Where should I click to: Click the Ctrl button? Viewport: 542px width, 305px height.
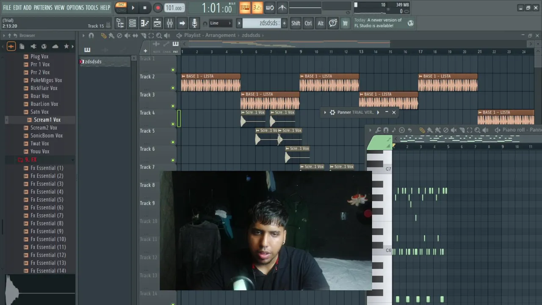click(308, 23)
